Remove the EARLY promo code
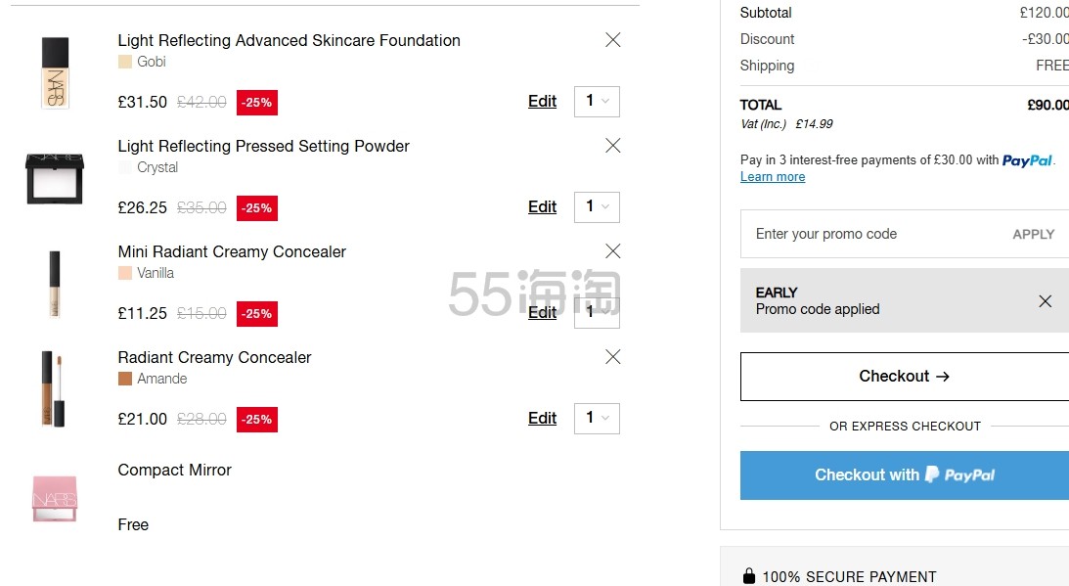1069x586 pixels. 1045,301
